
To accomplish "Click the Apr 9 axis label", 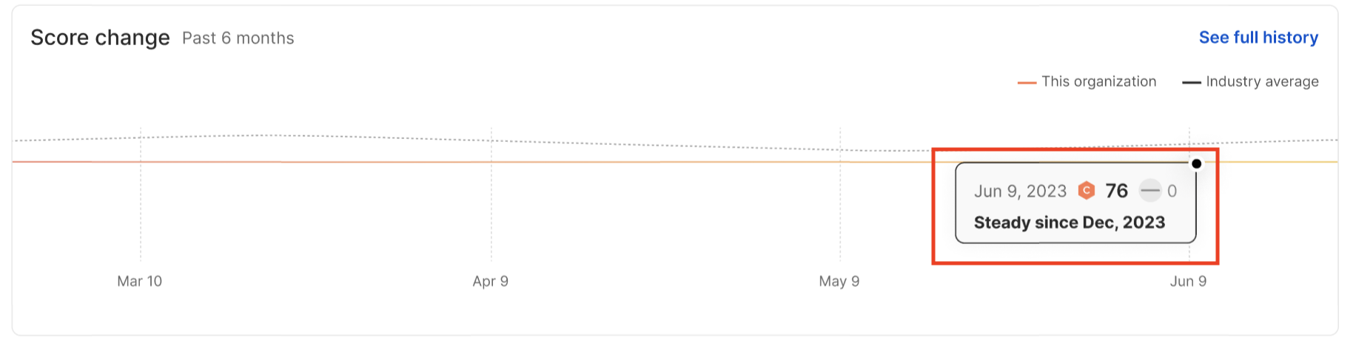I will coord(491,281).
